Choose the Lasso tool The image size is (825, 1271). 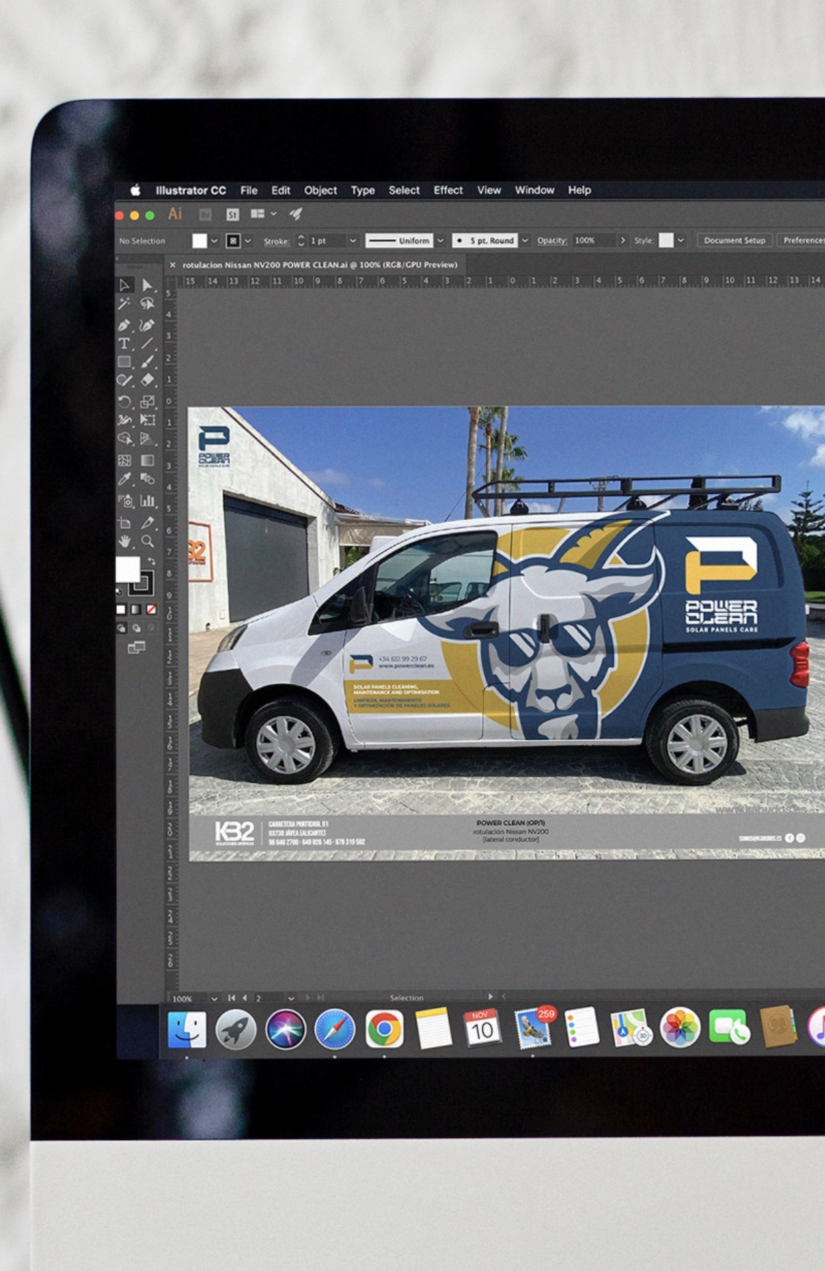point(147,304)
